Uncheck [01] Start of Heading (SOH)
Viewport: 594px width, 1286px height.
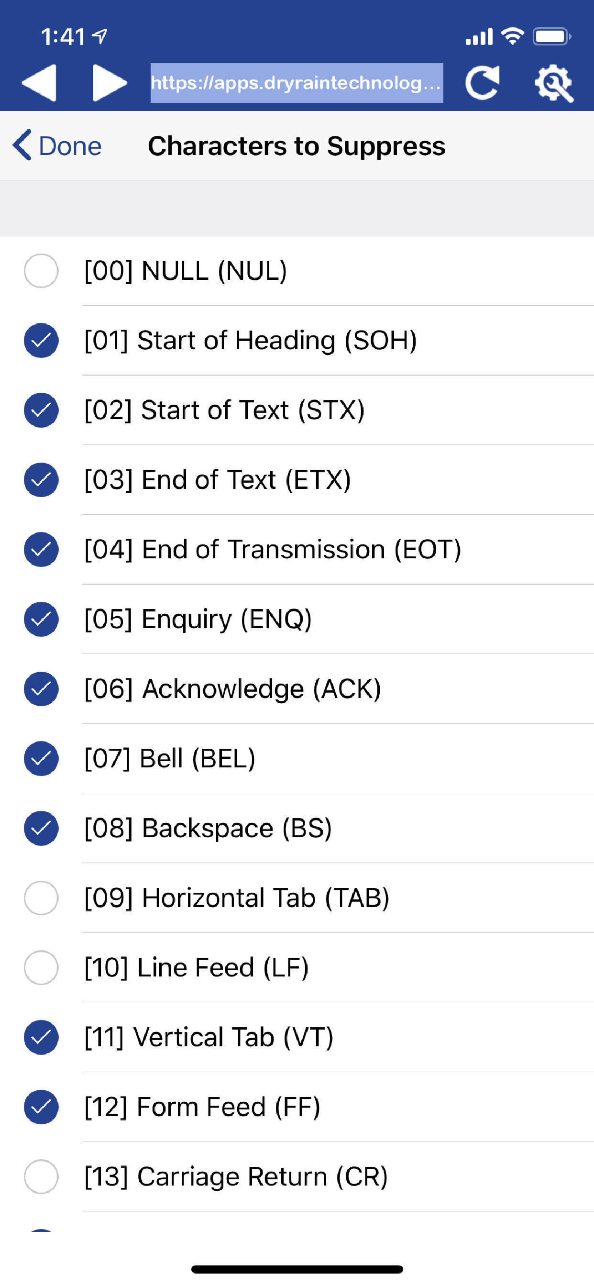[42, 341]
